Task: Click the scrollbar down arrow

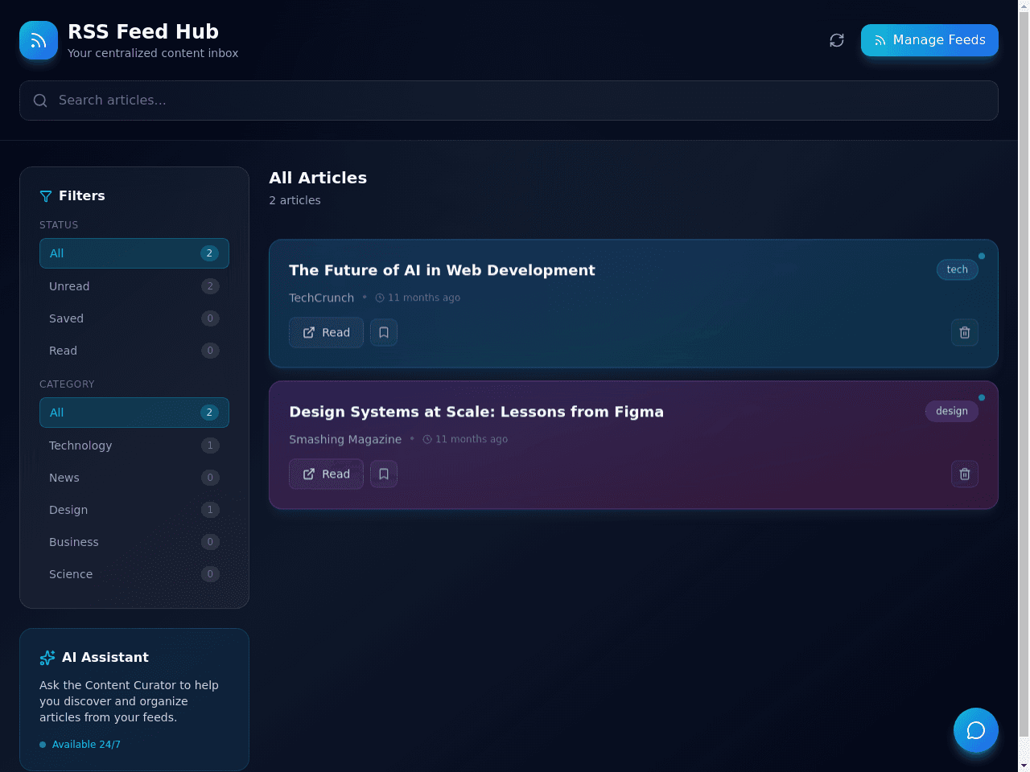Action: (x=1024, y=766)
